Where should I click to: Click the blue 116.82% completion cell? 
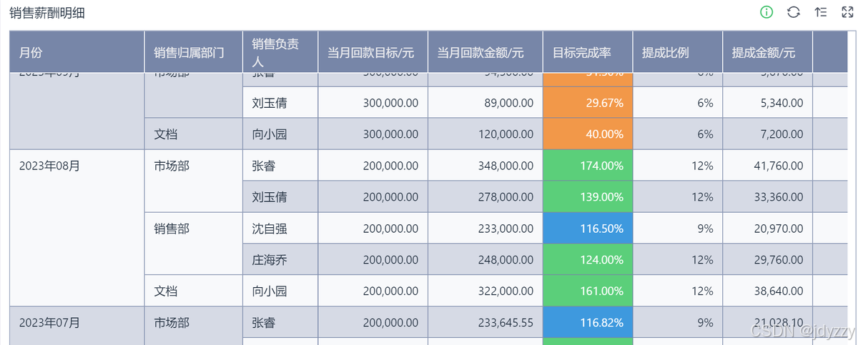coord(588,322)
